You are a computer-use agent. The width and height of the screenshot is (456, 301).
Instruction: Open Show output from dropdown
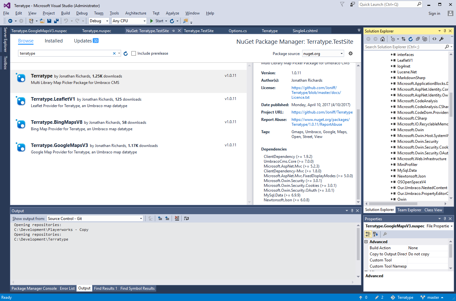click(x=141, y=218)
